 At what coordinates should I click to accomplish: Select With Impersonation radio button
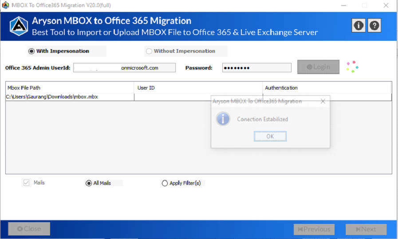click(x=31, y=51)
